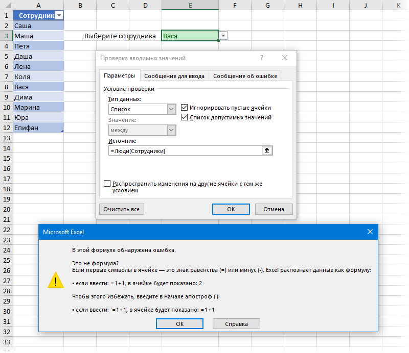Switch to the Параметры tab
The width and height of the screenshot is (409, 353).
click(x=120, y=75)
